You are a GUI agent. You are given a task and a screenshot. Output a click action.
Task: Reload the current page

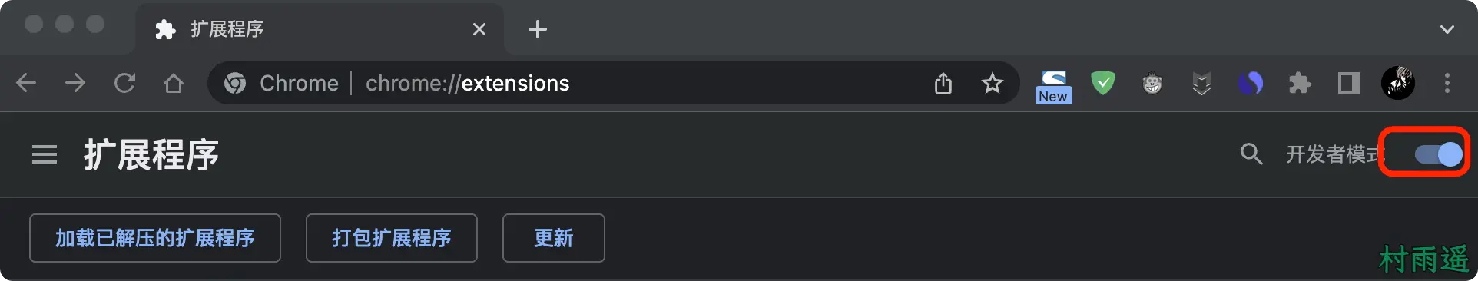coord(124,83)
